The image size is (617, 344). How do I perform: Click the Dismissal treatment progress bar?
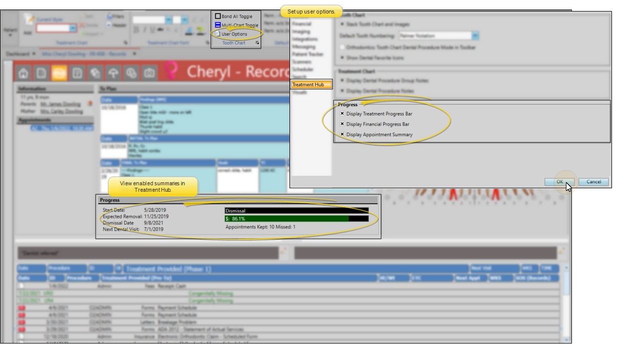296,211
